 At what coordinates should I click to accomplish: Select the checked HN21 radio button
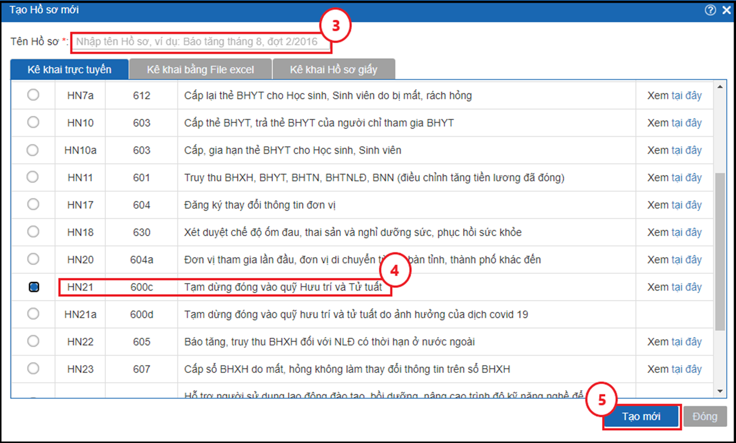(34, 287)
